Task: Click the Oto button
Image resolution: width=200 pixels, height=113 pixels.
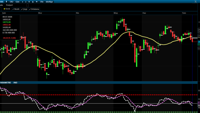Action: (42, 2)
